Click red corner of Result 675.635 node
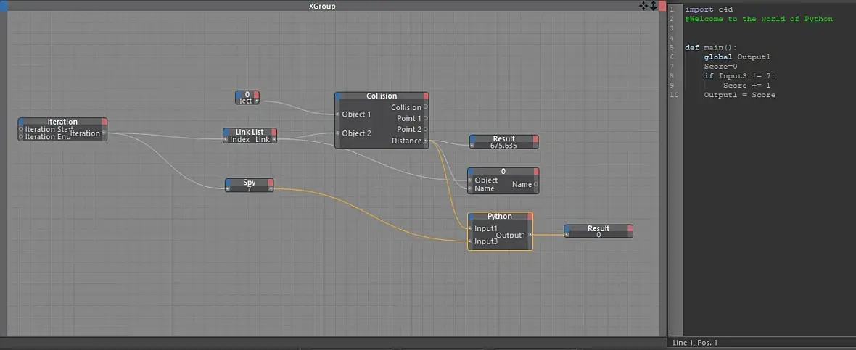856x350 pixels. (x=535, y=138)
